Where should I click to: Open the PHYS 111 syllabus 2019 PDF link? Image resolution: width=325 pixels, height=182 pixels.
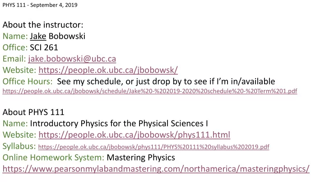[x=153, y=146]
